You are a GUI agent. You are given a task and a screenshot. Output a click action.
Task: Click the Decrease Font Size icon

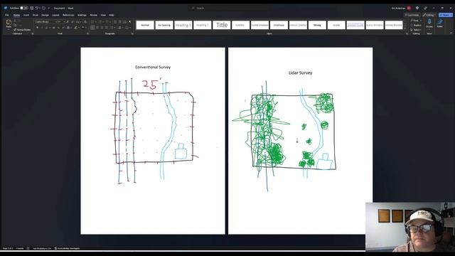tap(73, 22)
